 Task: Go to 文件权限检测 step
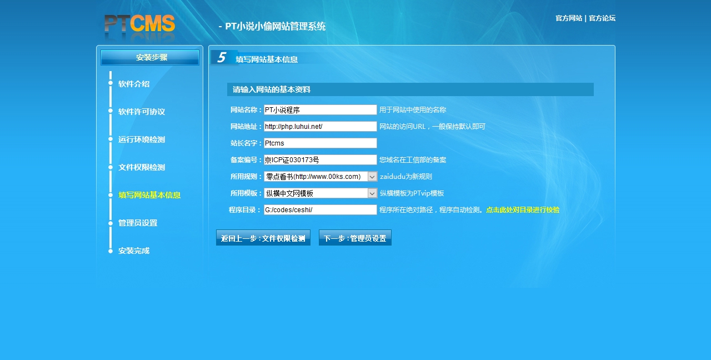(142, 167)
